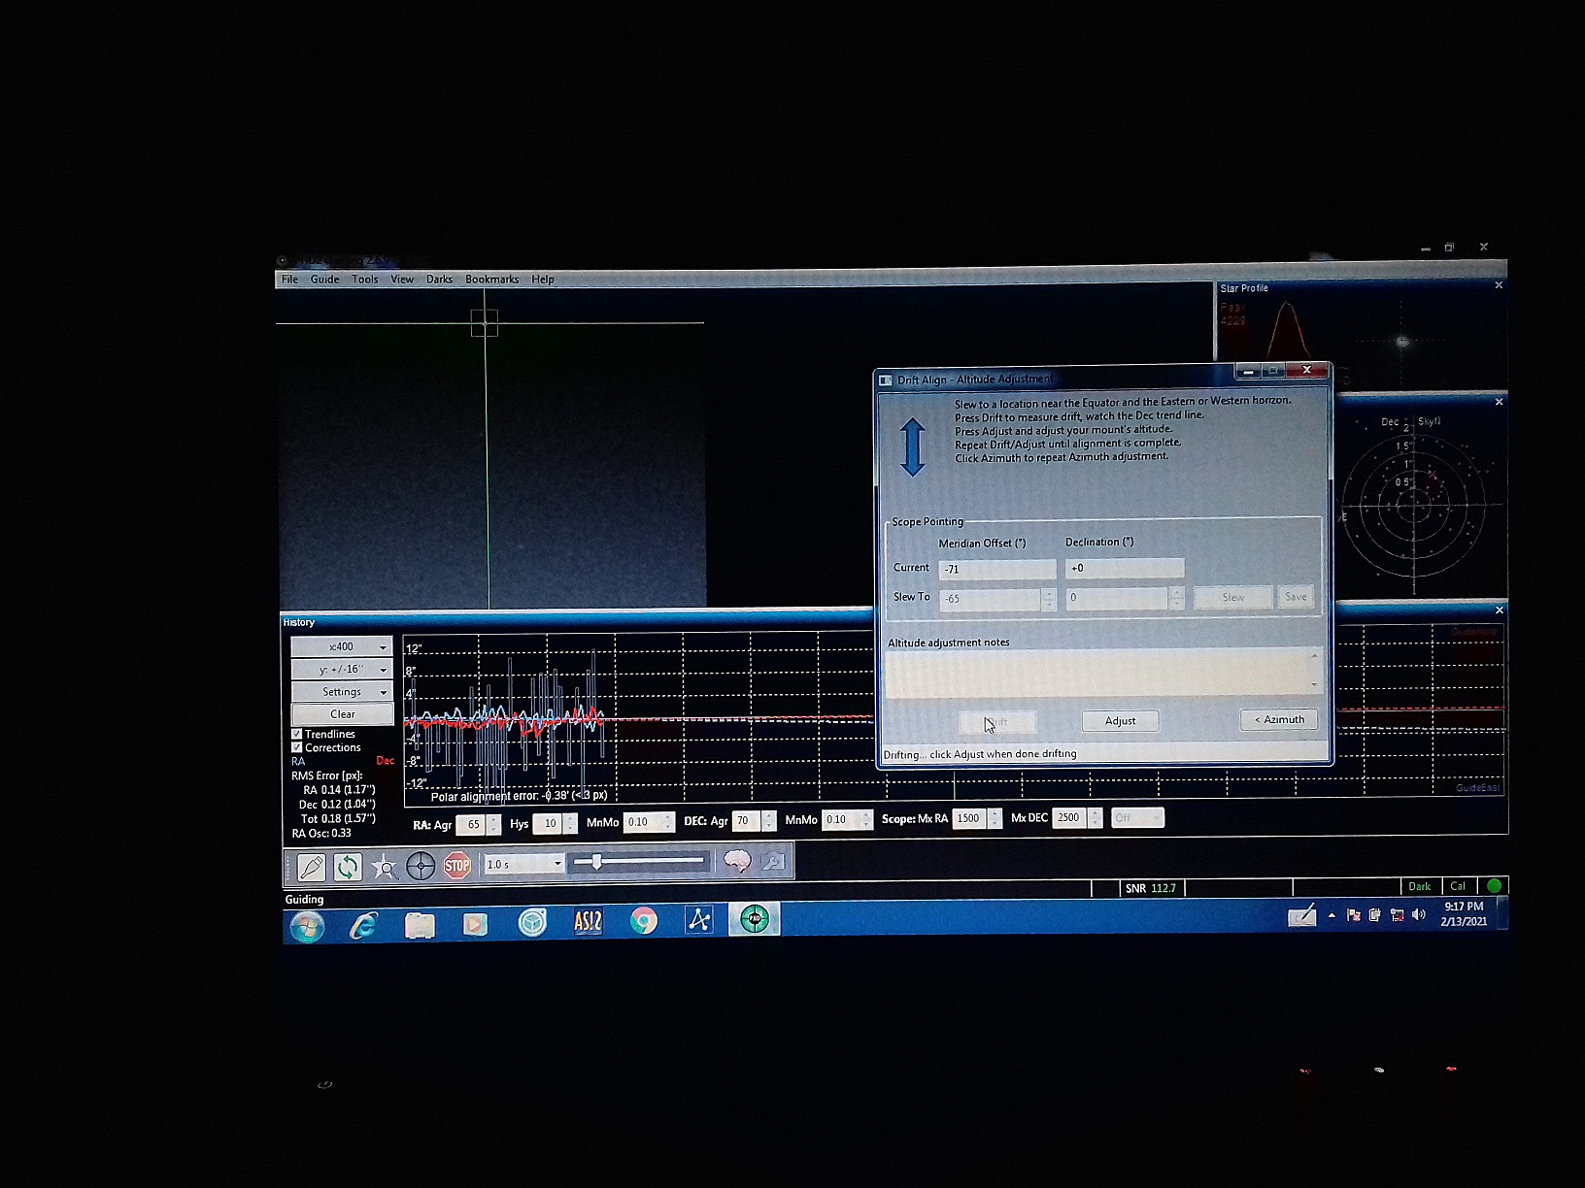Viewport: 1585px width, 1188px height.
Task: Open the volume speaker tray icon
Action: [x=1419, y=914]
